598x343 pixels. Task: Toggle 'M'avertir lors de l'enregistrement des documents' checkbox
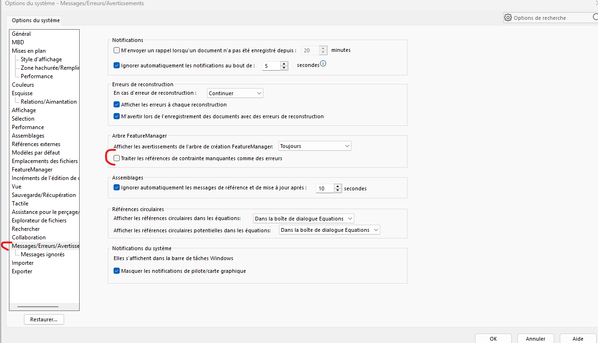(x=117, y=116)
